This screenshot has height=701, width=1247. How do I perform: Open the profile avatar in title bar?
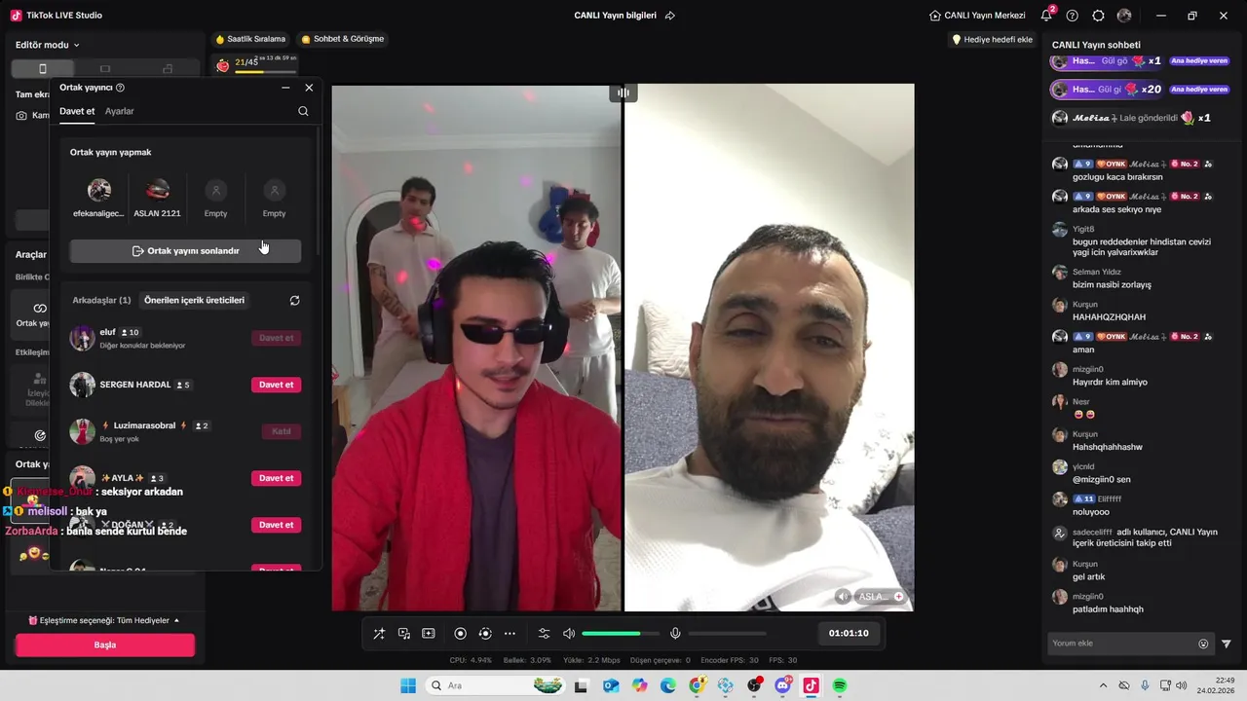point(1124,16)
